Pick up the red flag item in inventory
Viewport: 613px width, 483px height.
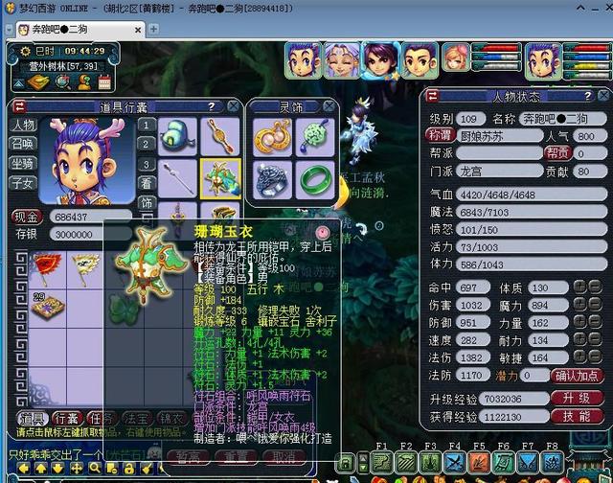[x=48, y=269]
